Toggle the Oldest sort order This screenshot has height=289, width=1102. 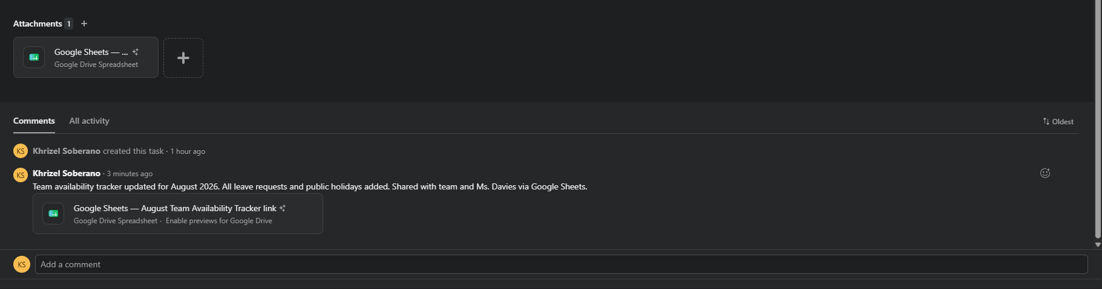(1058, 121)
